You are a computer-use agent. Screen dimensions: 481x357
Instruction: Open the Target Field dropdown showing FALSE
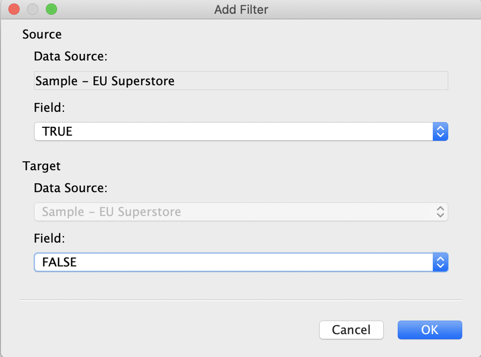pos(241,262)
